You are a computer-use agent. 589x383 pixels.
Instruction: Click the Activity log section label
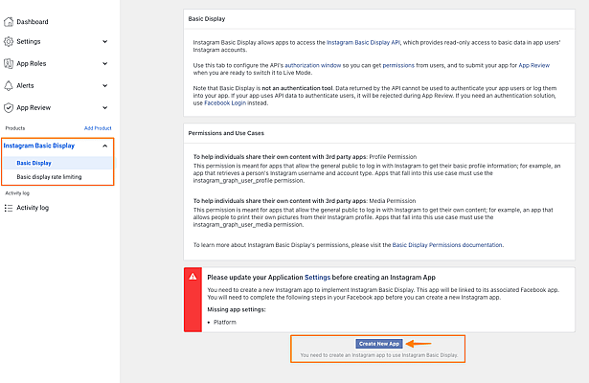pyautogui.click(x=17, y=193)
